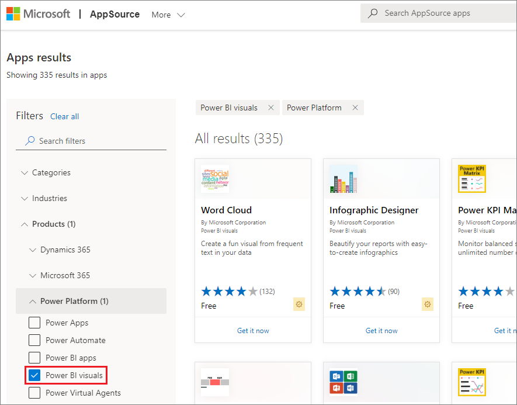Click Clear all filters link

click(65, 116)
